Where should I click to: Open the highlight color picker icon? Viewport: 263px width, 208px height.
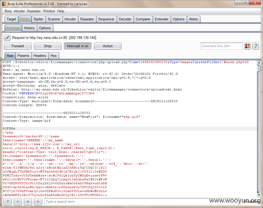tap(247, 46)
